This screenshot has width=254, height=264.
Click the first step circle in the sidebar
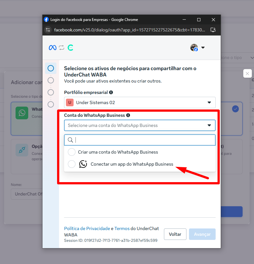coord(51,68)
